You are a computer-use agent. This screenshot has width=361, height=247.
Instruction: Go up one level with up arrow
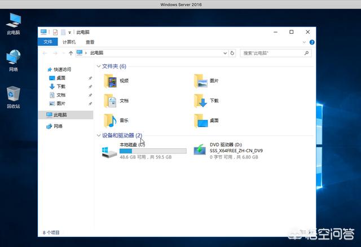71,53
